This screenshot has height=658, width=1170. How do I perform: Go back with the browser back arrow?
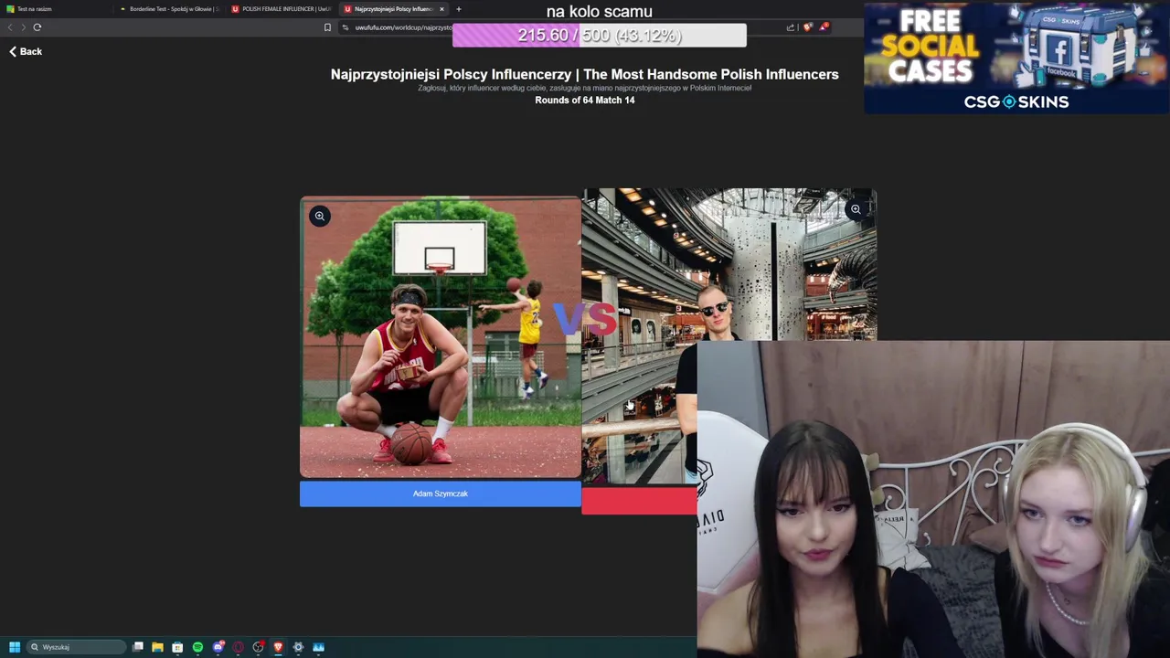10,27
